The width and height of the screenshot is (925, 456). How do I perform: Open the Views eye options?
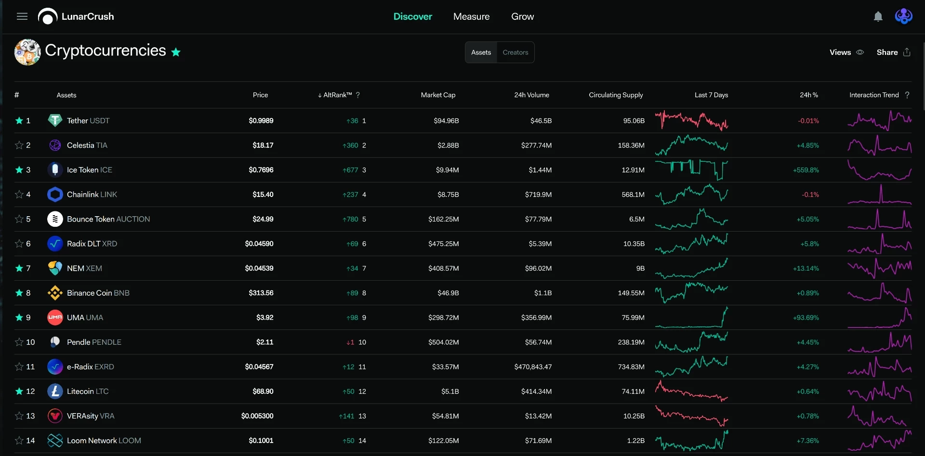pos(860,52)
